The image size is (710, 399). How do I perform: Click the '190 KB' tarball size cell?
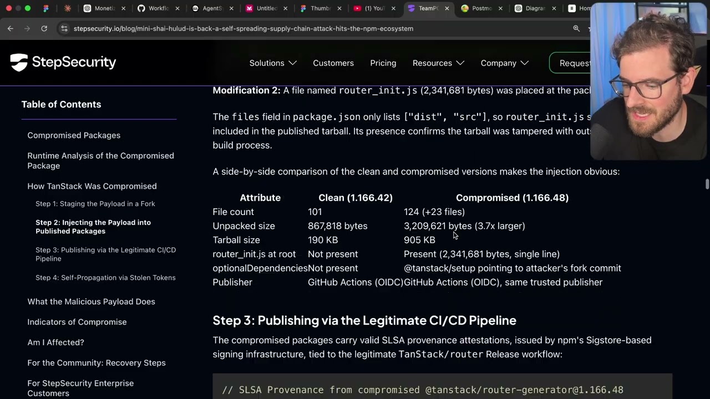(x=323, y=240)
